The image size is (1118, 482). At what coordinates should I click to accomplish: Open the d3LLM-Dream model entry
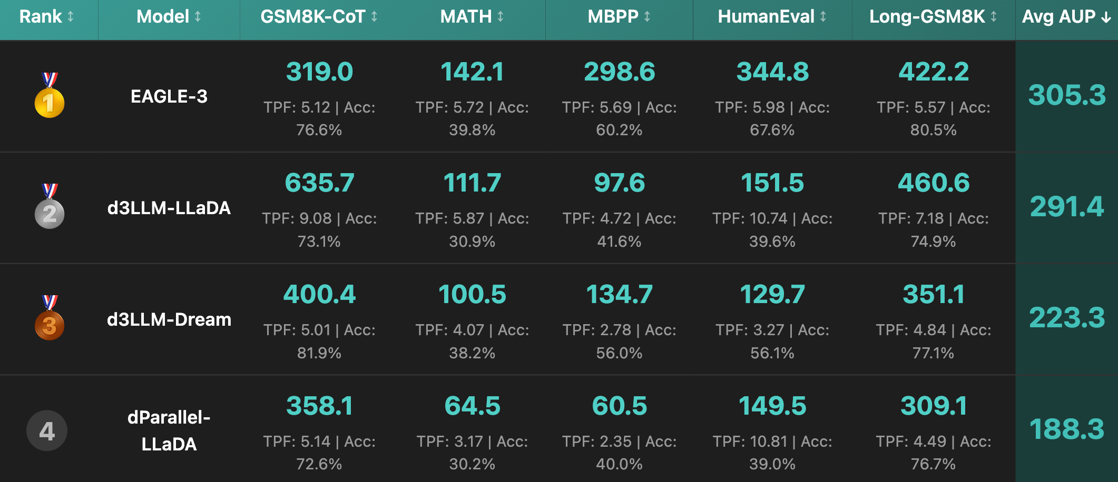pos(169,319)
